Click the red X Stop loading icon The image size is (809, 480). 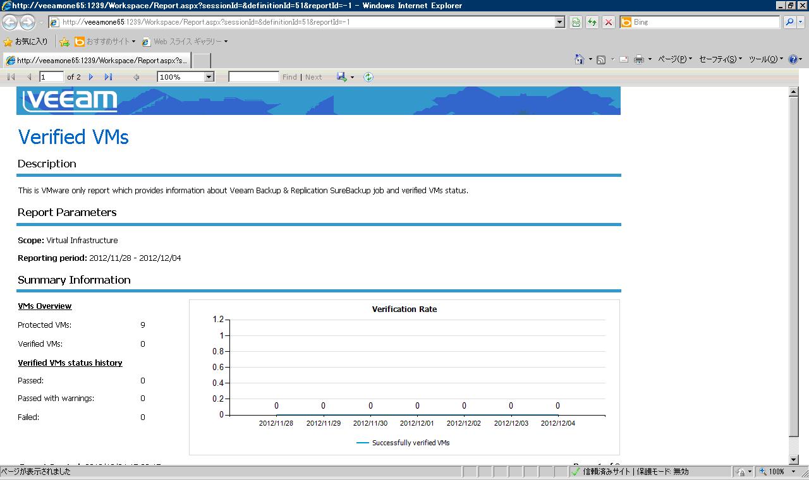[x=608, y=22]
